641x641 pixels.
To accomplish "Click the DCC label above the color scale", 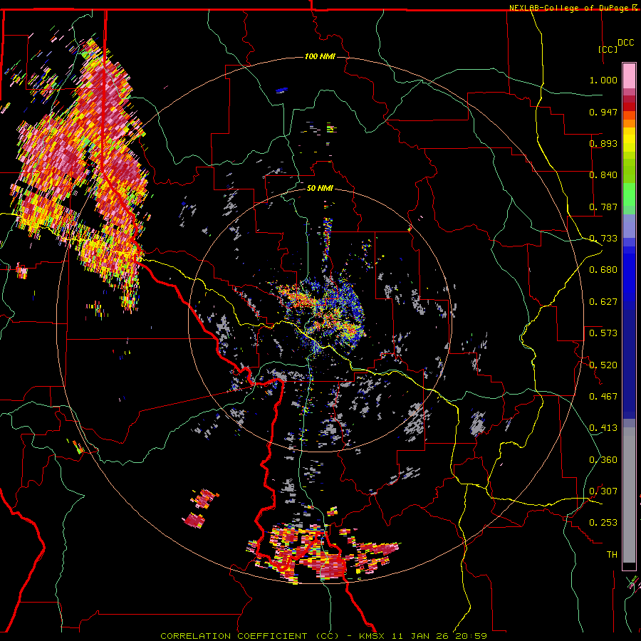I will (x=625, y=43).
